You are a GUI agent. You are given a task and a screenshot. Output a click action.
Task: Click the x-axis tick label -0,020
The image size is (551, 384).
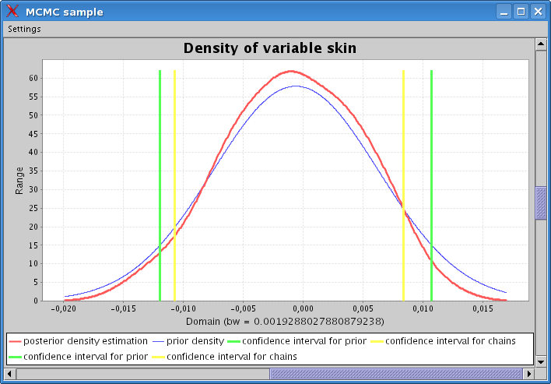[63, 308]
